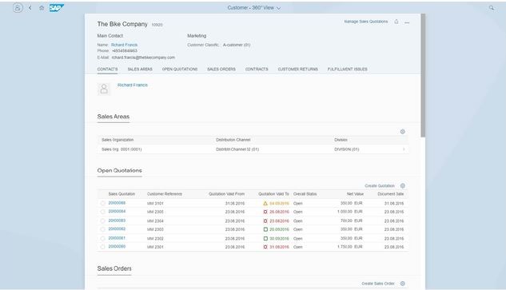The height and width of the screenshot is (290, 506).
Task: Click the home icon
Action: pyautogui.click(x=42, y=8)
